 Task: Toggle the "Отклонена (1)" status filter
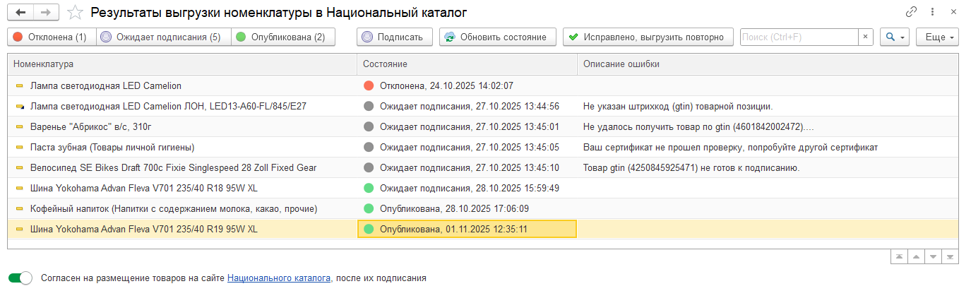pyautogui.click(x=50, y=37)
